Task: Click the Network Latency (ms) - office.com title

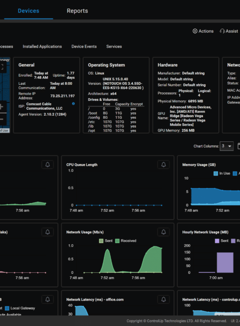Action: [95, 299]
